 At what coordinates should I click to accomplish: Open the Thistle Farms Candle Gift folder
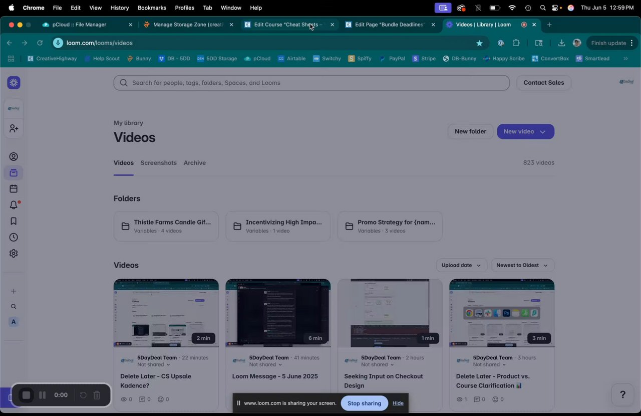166,226
